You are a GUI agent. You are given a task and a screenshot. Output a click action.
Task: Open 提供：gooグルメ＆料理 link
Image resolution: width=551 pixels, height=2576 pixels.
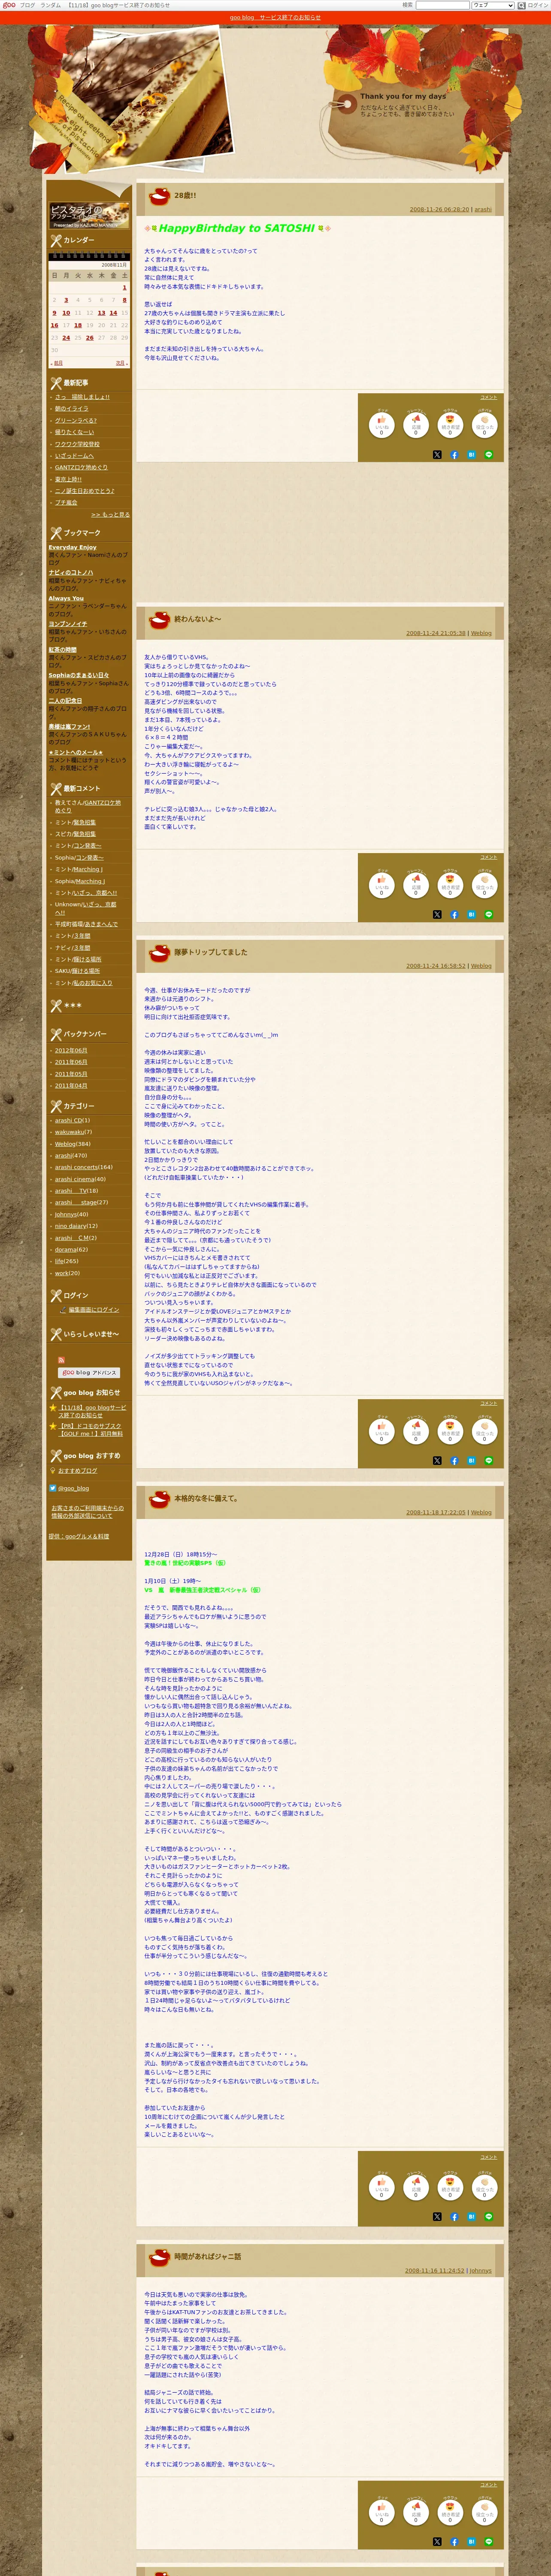(79, 1536)
